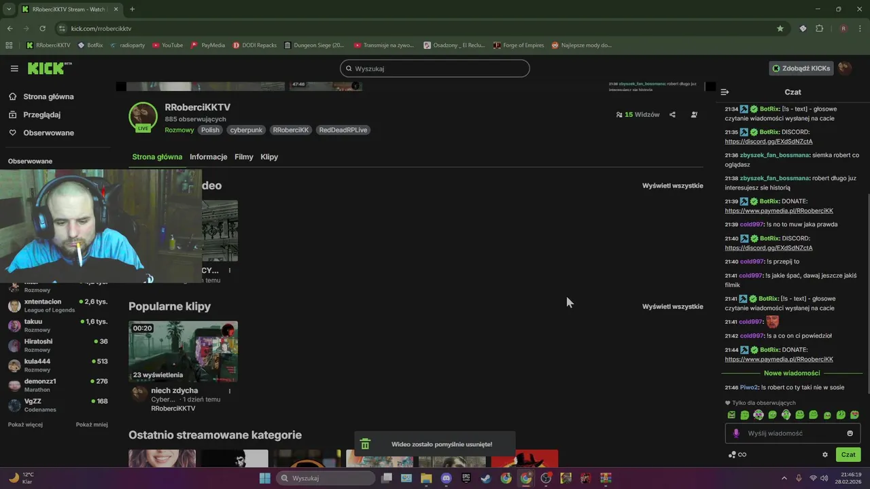Open the first discord.gg link in chat
Image resolution: width=870 pixels, height=489 pixels.
coord(769,141)
